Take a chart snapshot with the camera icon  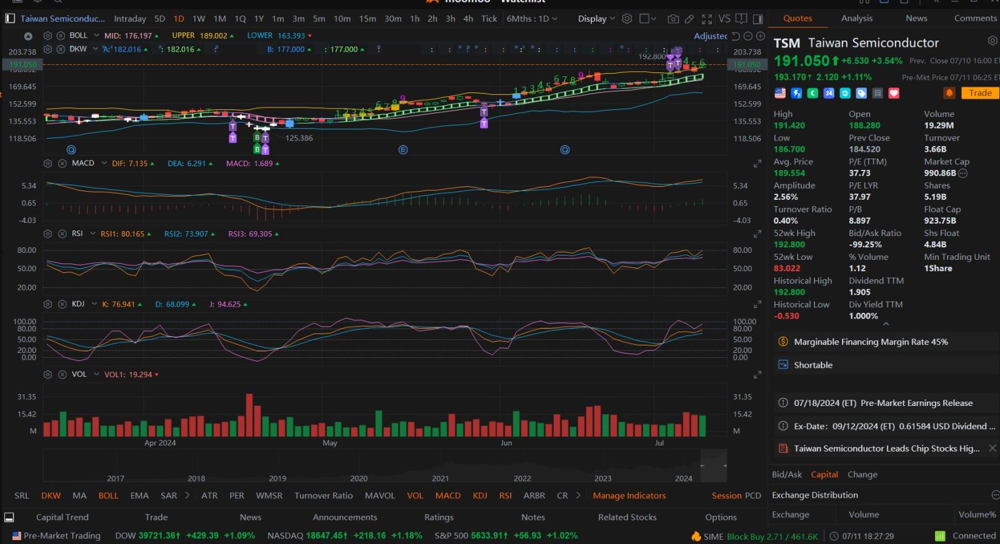673,19
